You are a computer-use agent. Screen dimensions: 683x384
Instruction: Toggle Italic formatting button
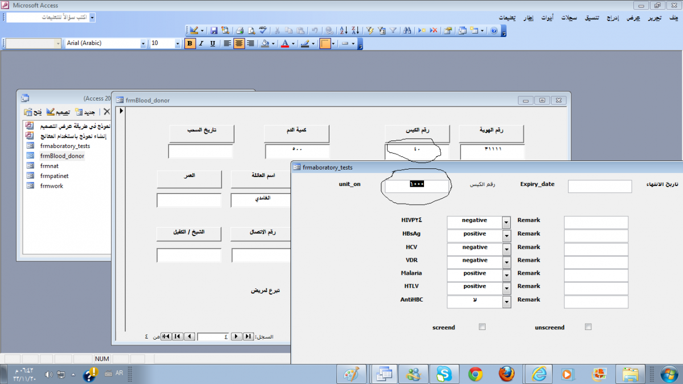point(201,43)
